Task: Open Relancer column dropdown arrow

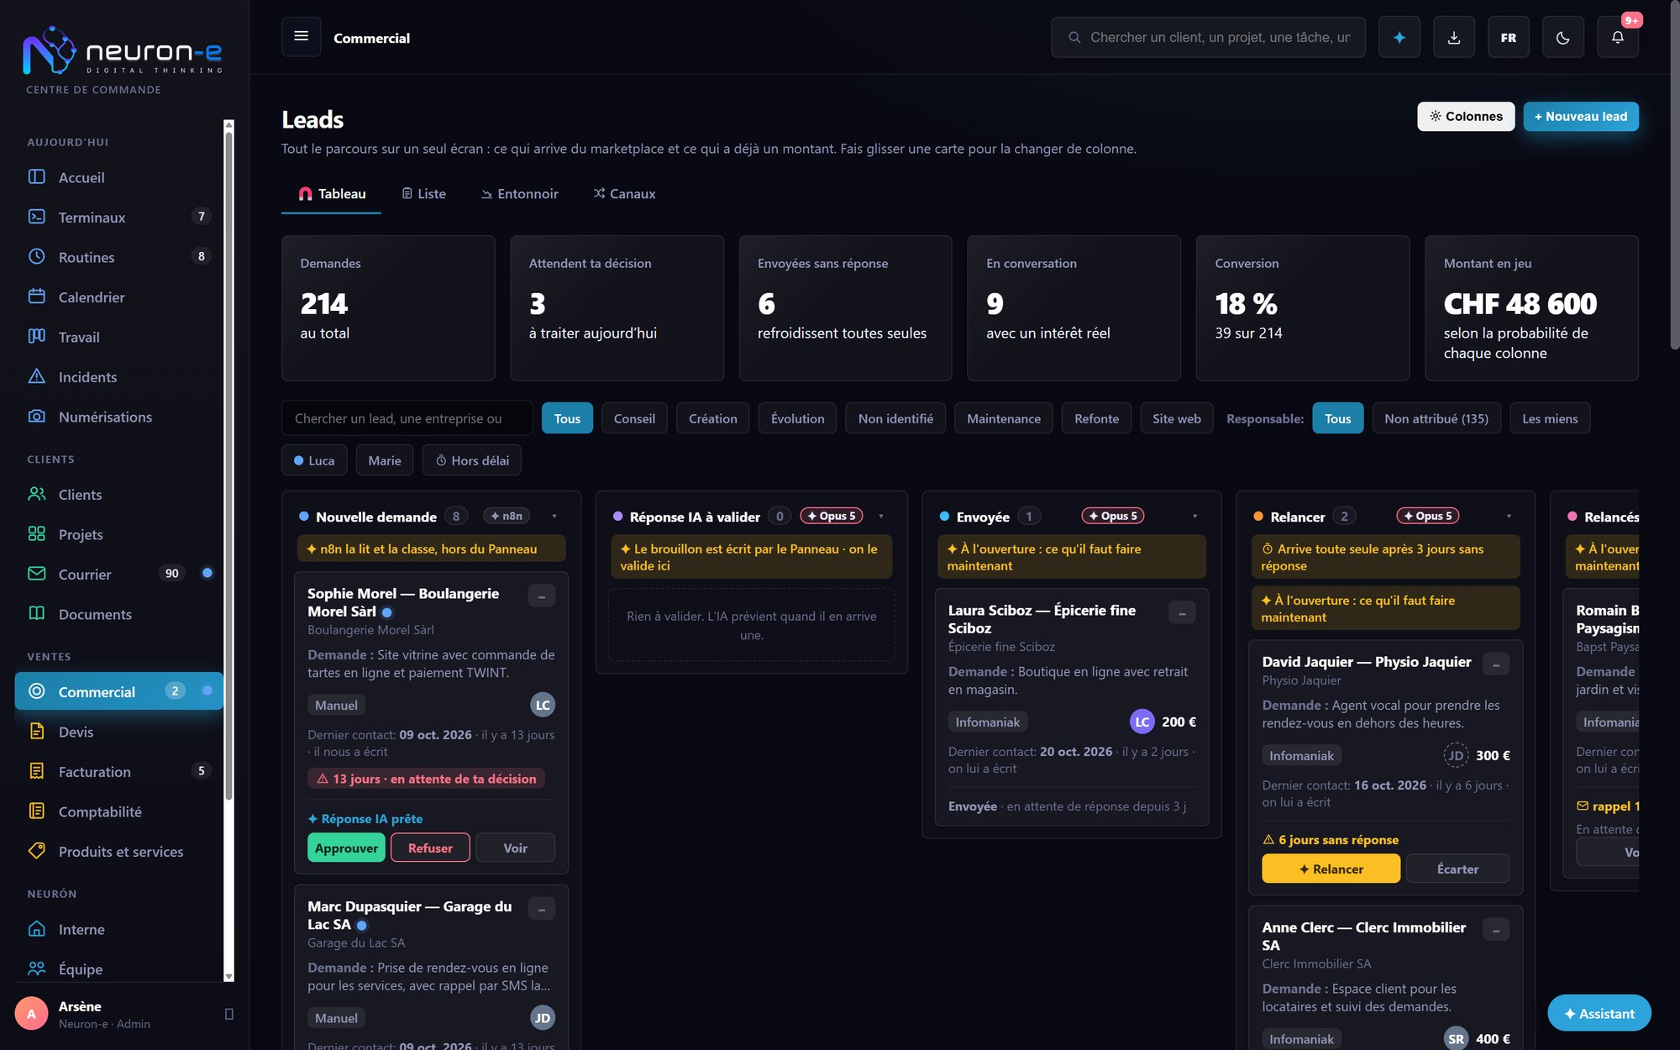Action: coord(1509,517)
